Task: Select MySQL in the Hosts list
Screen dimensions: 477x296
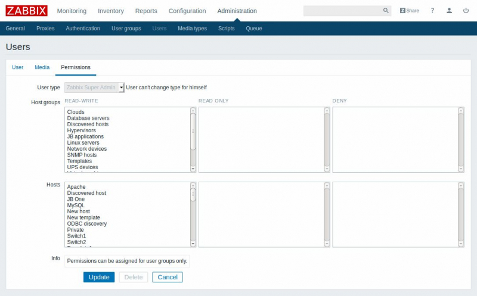Action: (76, 205)
